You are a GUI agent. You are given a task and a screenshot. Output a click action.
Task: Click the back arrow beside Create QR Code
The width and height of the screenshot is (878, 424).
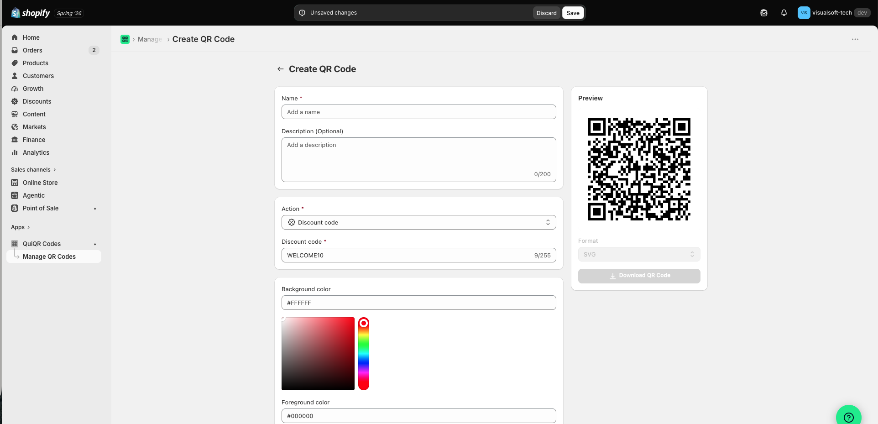click(281, 69)
